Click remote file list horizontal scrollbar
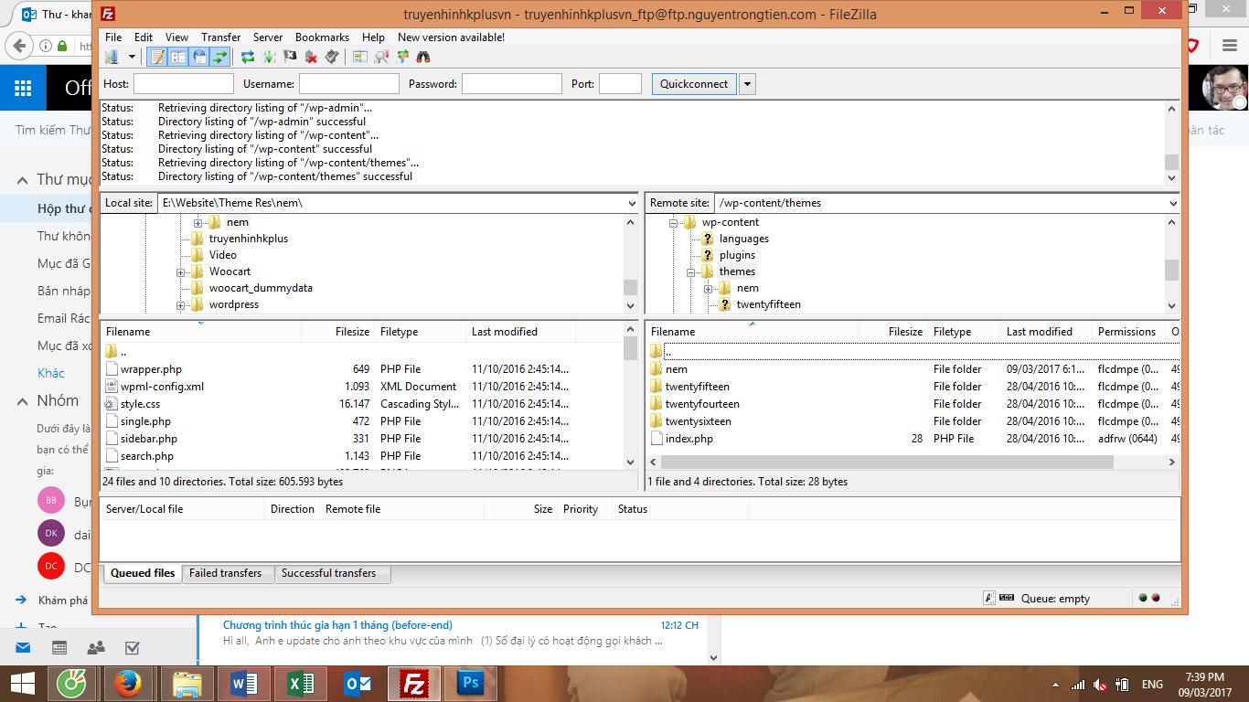1249x702 pixels. click(888, 463)
